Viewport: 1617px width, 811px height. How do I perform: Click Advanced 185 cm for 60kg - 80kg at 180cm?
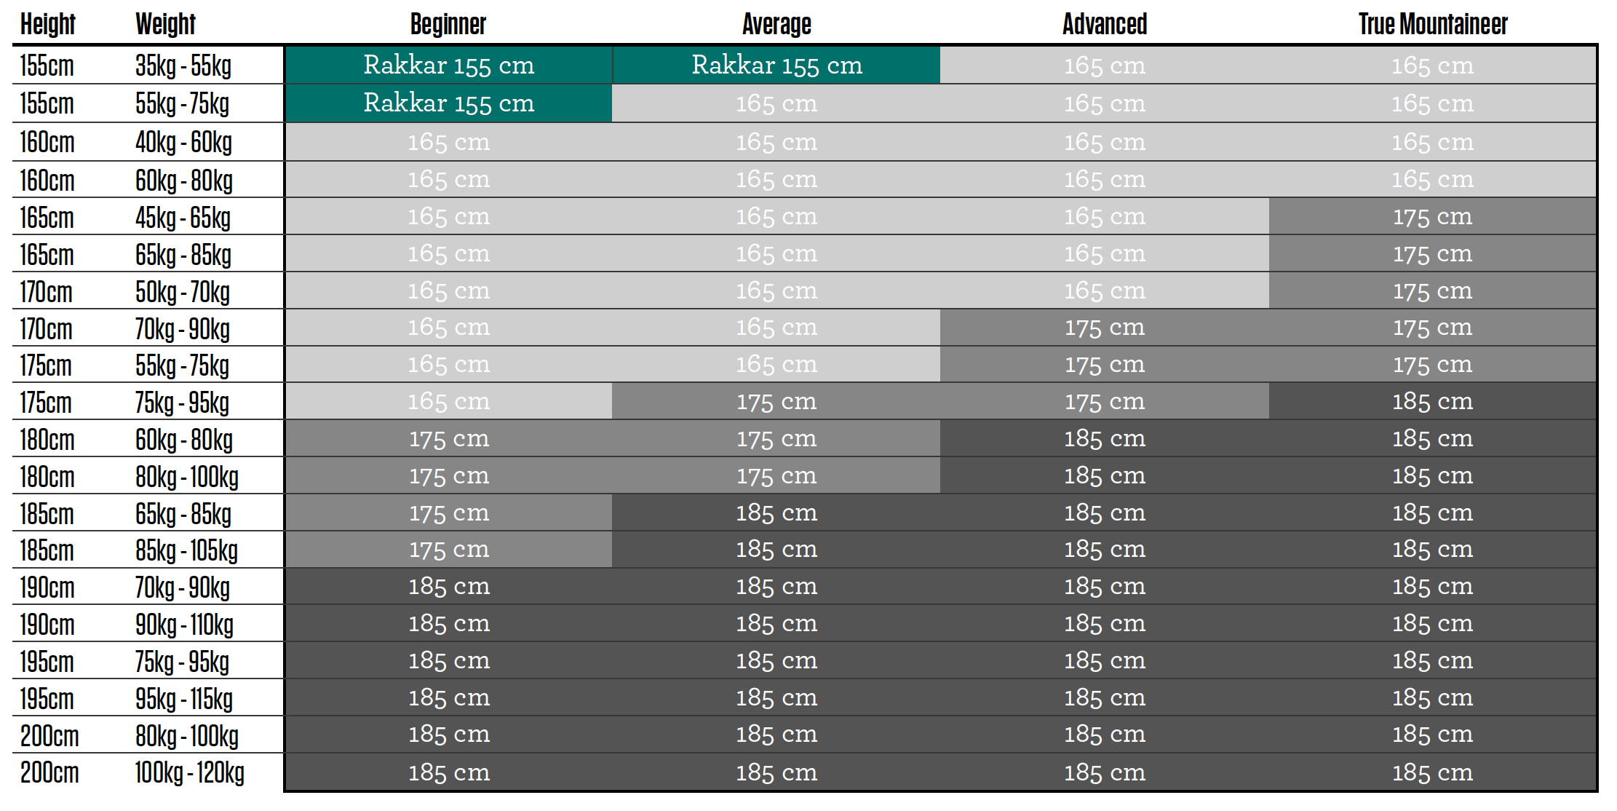1105,438
